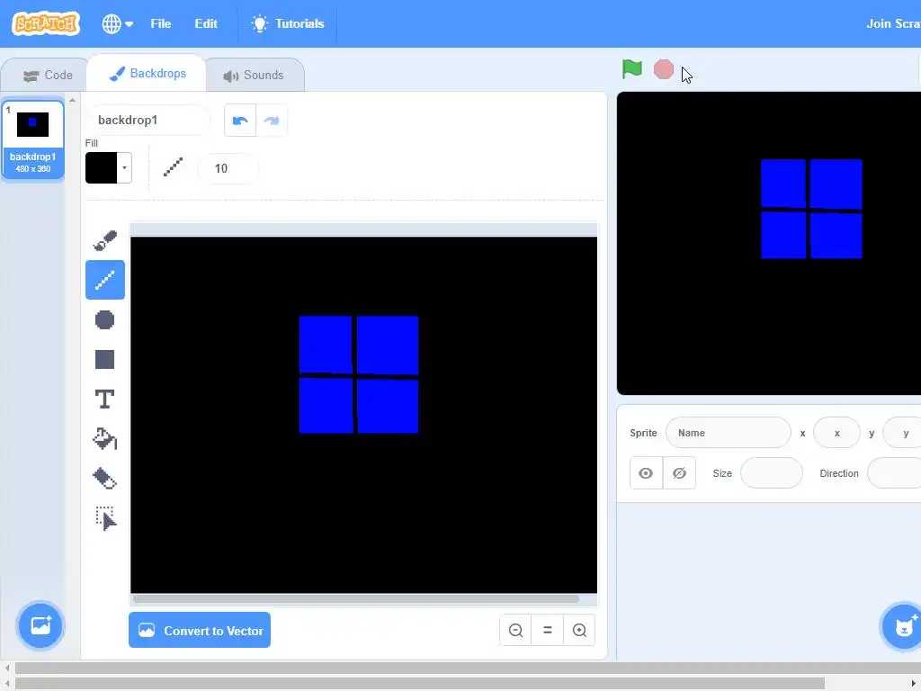Click the black Fill color swatch

tap(101, 168)
